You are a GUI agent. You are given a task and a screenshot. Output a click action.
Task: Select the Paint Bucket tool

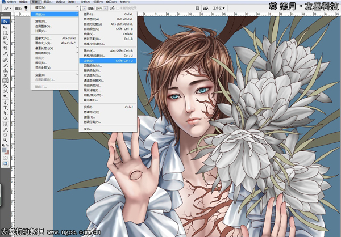click(5, 86)
